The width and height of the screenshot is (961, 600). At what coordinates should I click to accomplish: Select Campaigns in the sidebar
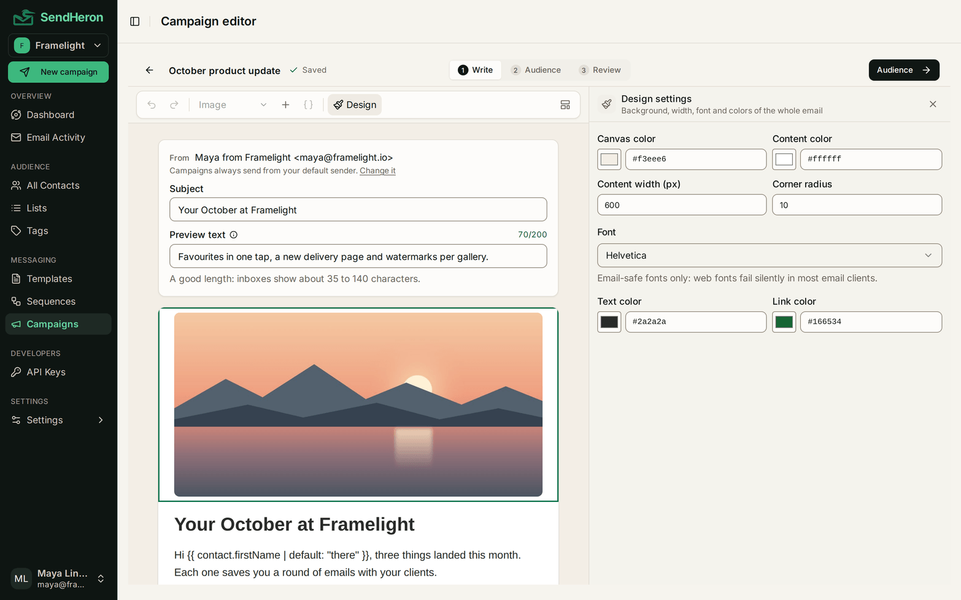[58, 324]
